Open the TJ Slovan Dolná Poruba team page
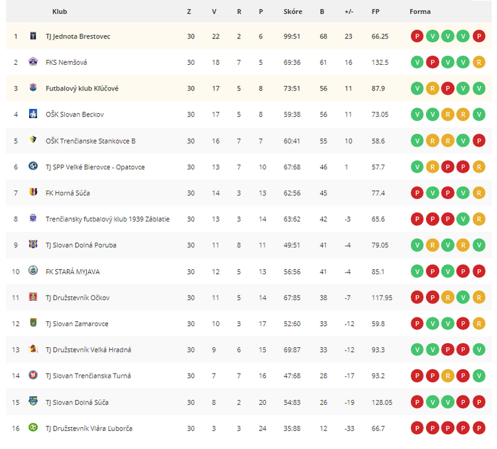Viewport: 497px width, 449px height. point(81,245)
